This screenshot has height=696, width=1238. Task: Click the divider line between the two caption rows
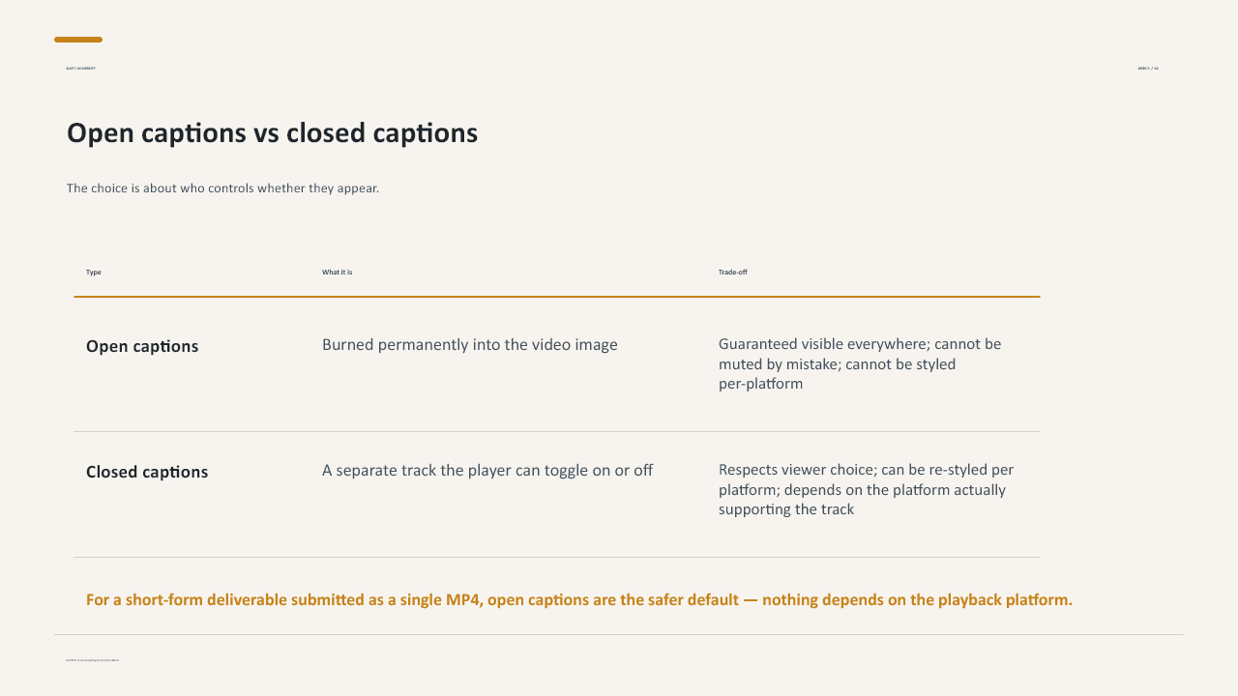[557, 432]
